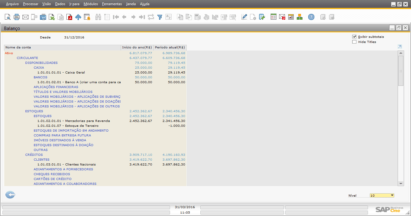Click the Nome da conta column header
This screenshot has width=411, height=216.
pyautogui.click(x=62, y=47)
